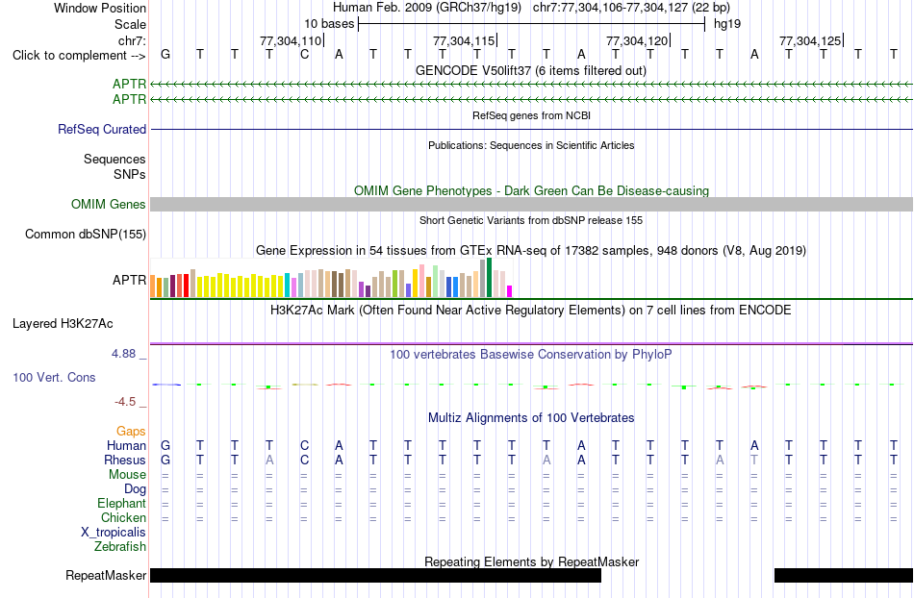This screenshot has width=914, height=598.
Task: Open 'Short Genetic Variants from dbSNP release 155'
Action: [x=531, y=221]
